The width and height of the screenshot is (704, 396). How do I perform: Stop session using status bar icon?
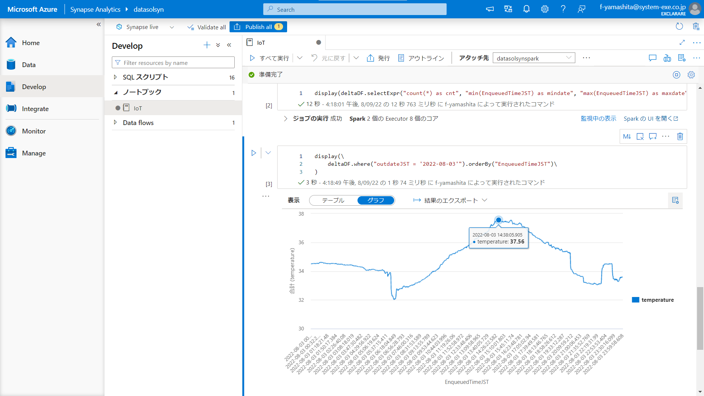[676, 75]
